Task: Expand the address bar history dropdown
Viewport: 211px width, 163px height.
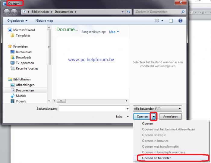Action: click(123, 12)
